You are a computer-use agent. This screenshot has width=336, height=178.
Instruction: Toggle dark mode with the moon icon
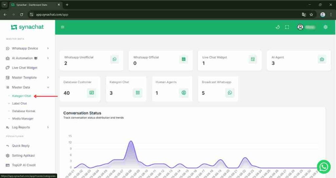(278, 27)
